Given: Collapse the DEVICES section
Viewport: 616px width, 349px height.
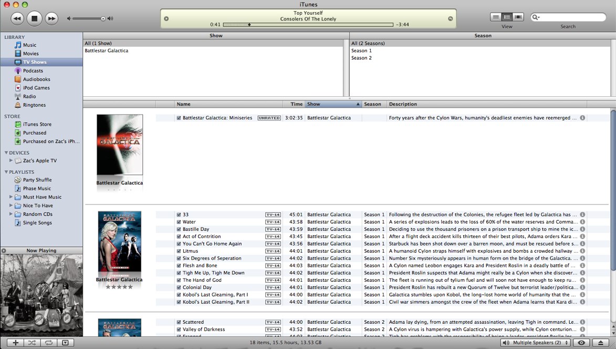Looking at the screenshot, I should point(6,152).
